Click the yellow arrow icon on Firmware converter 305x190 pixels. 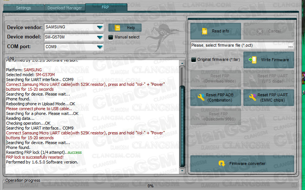click(222, 163)
